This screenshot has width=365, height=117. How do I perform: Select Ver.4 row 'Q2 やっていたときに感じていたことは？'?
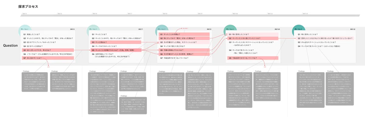pos(253,38)
